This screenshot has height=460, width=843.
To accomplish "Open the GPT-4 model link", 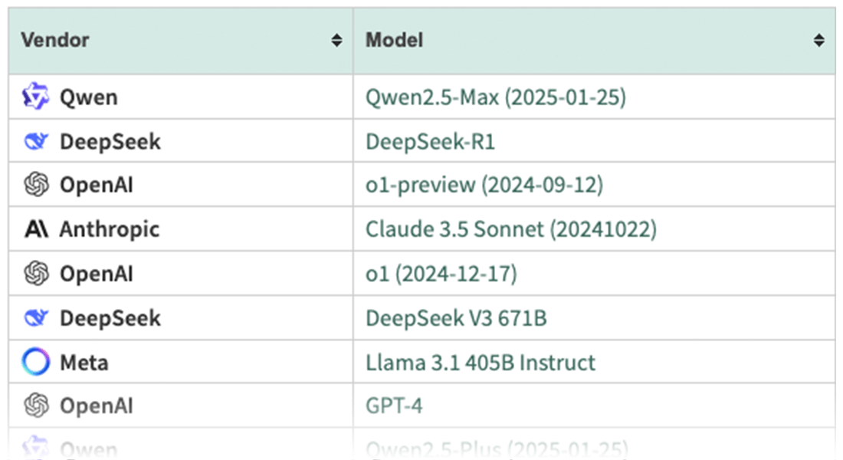I will pos(394,406).
